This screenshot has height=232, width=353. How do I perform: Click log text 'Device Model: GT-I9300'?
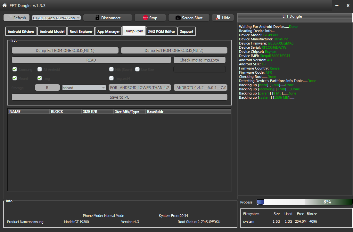click(x=258, y=35)
